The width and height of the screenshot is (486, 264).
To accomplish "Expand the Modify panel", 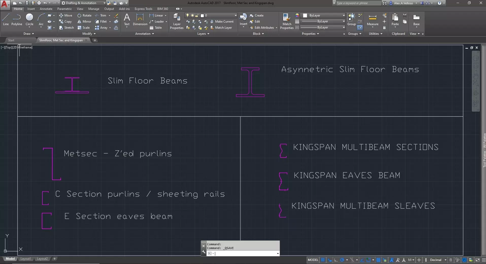I will point(89,34).
